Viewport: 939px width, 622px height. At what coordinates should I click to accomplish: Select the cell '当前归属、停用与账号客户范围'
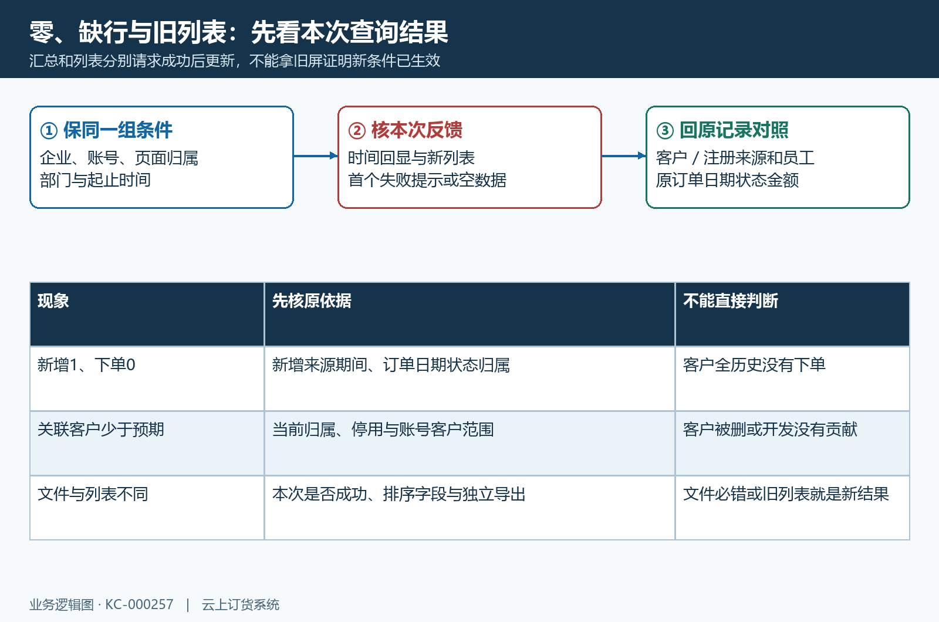[469, 443]
